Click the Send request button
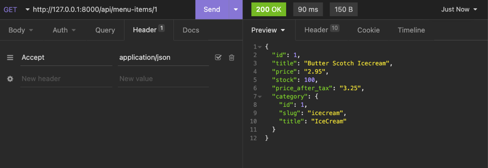The height and width of the screenshot is (168, 488). pos(212,10)
